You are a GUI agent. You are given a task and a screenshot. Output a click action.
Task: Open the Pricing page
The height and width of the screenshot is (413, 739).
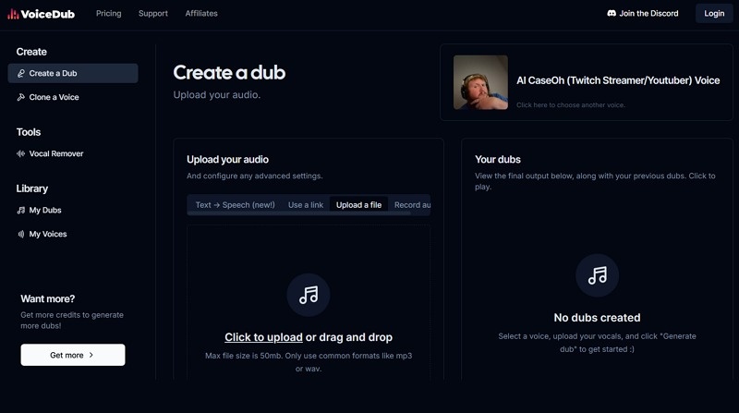tap(109, 13)
